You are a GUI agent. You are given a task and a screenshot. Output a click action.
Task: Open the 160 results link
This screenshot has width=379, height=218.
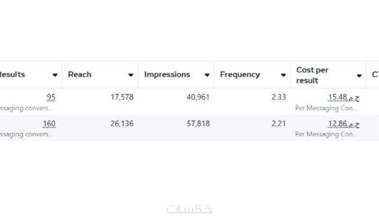click(x=49, y=124)
